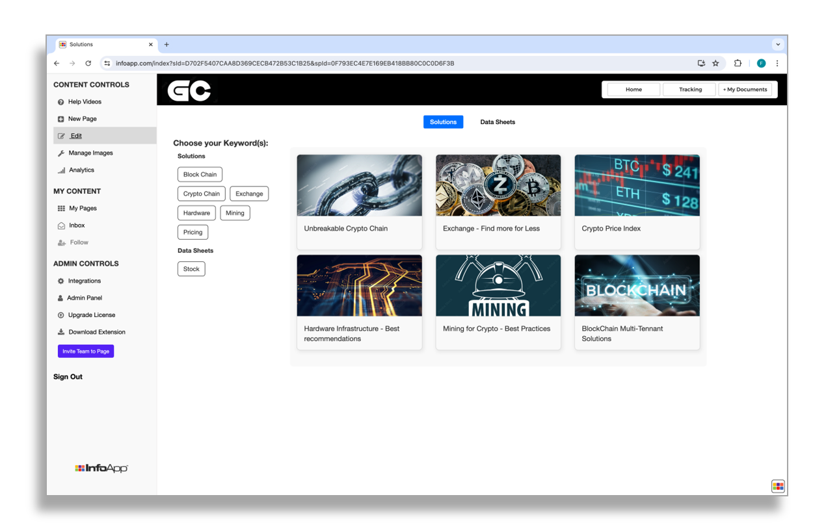Sign Out of the application
839x523 pixels.
coord(68,376)
